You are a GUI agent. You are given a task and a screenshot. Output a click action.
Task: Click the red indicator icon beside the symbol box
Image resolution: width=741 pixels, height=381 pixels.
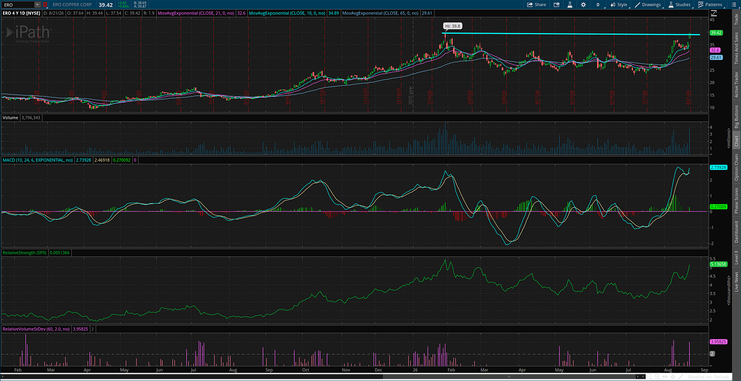pos(45,5)
